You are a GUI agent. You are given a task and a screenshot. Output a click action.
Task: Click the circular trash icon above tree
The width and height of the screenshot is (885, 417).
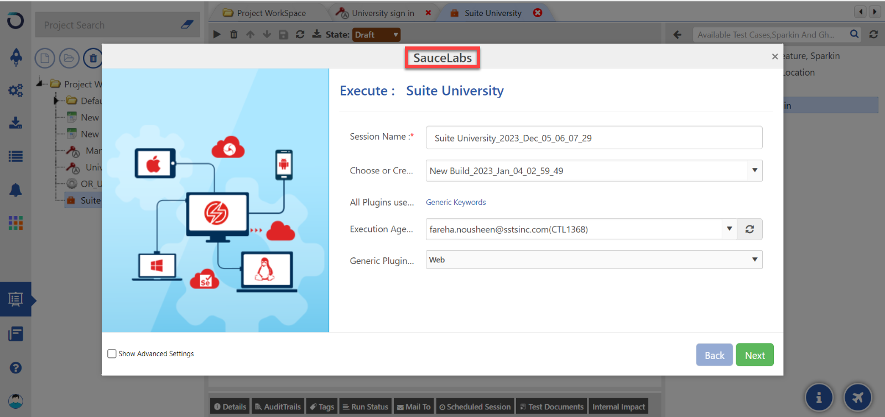pos(92,58)
